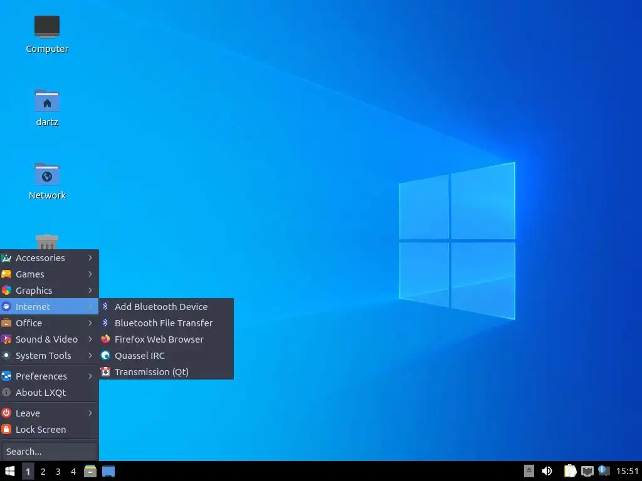Select Lock Screen menu entry
The height and width of the screenshot is (481, 642).
(49, 430)
